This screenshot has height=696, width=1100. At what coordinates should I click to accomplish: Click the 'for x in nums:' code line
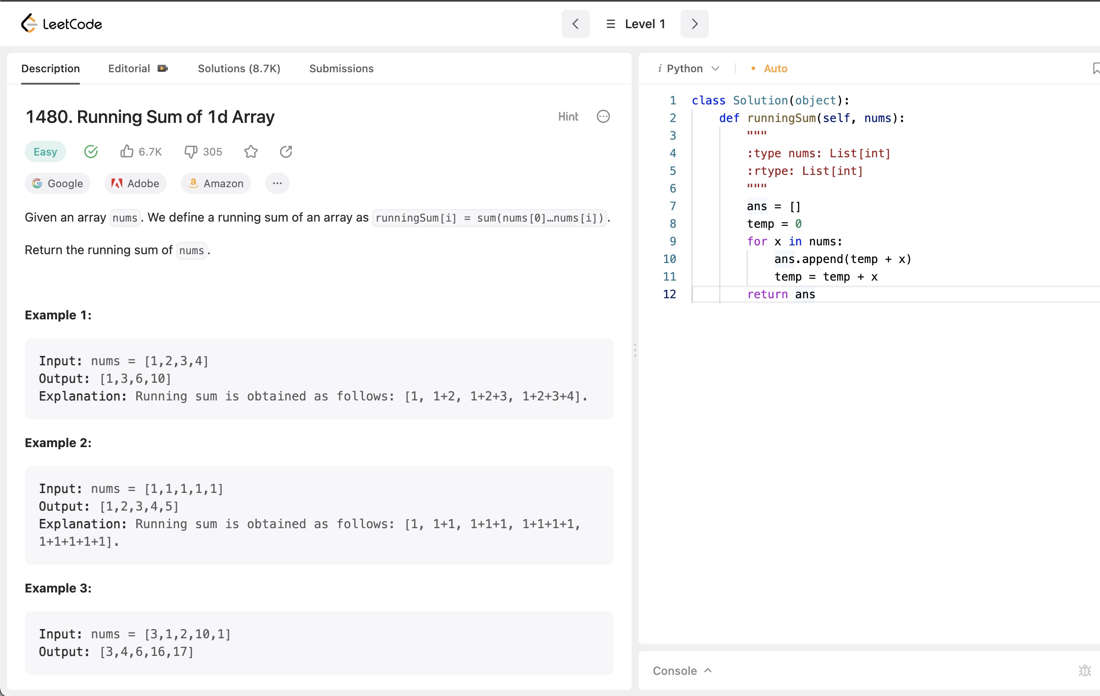[x=794, y=241]
